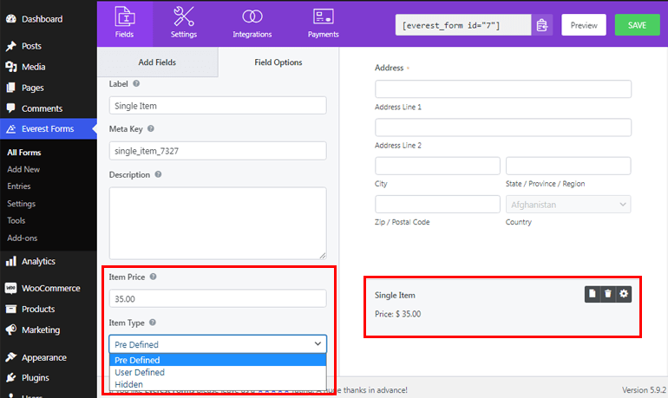668x398 pixels.
Task: Open the Country dropdown showing Afghanistan
Action: pos(568,205)
